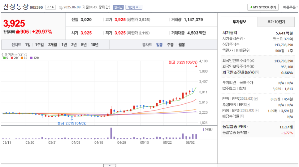Select the 일봉 candlestick chart
Viewport: 299px width, 167px height.
pos(159,45)
